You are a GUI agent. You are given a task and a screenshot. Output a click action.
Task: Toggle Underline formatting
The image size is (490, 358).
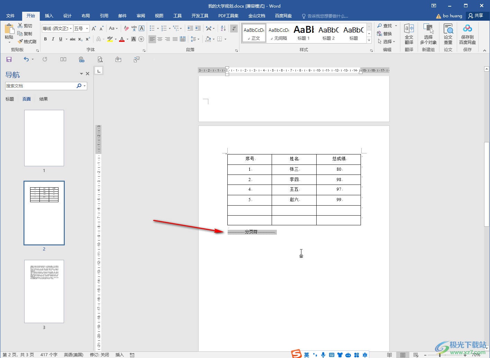coord(61,39)
